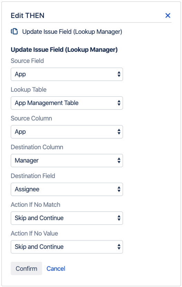This screenshot has width=182, height=287.
Task: Click the up-down arrows on the Manager select
Action: click(x=119, y=161)
